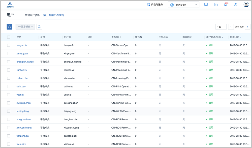The height and width of the screenshot is (148, 252).
Task: Sort by 创建日期 column header
Action: (x=236, y=37)
